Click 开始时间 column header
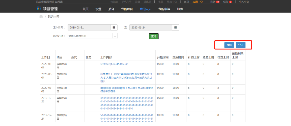This screenshot has width=291, height=126. (163, 57)
